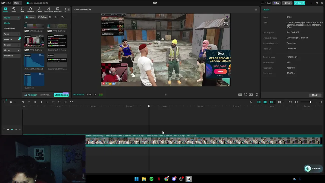
Task: Toggle auto snapping on the timeline
Action: coord(265,102)
